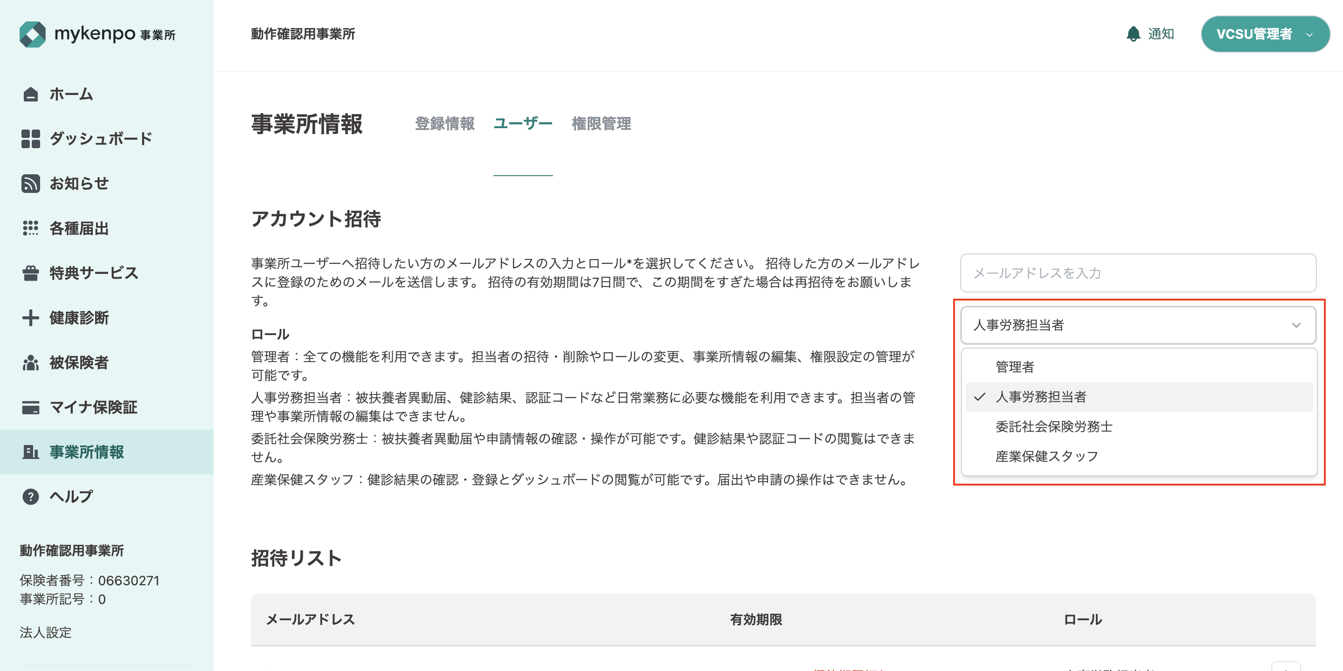Click the plus icon for 健康診断
This screenshot has height=671, width=1343.
pos(30,318)
